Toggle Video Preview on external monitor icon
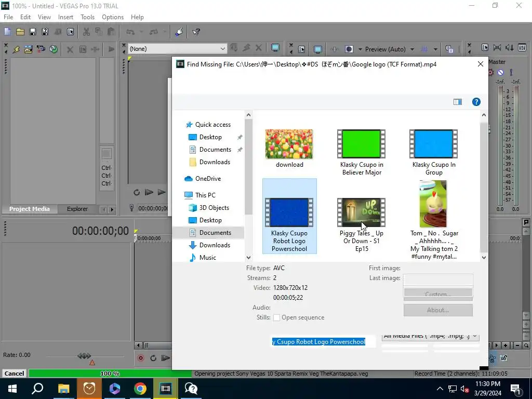 pyautogui.click(x=317, y=49)
